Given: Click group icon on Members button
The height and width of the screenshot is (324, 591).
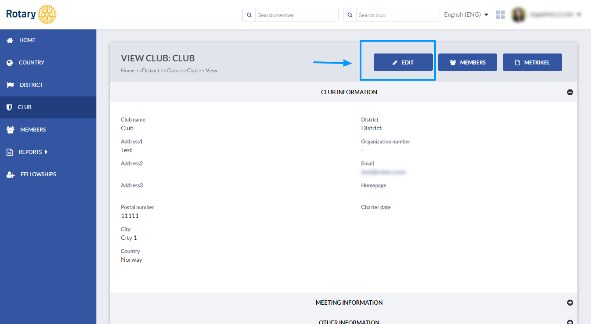Looking at the screenshot, I should click(x=453, y=63).
